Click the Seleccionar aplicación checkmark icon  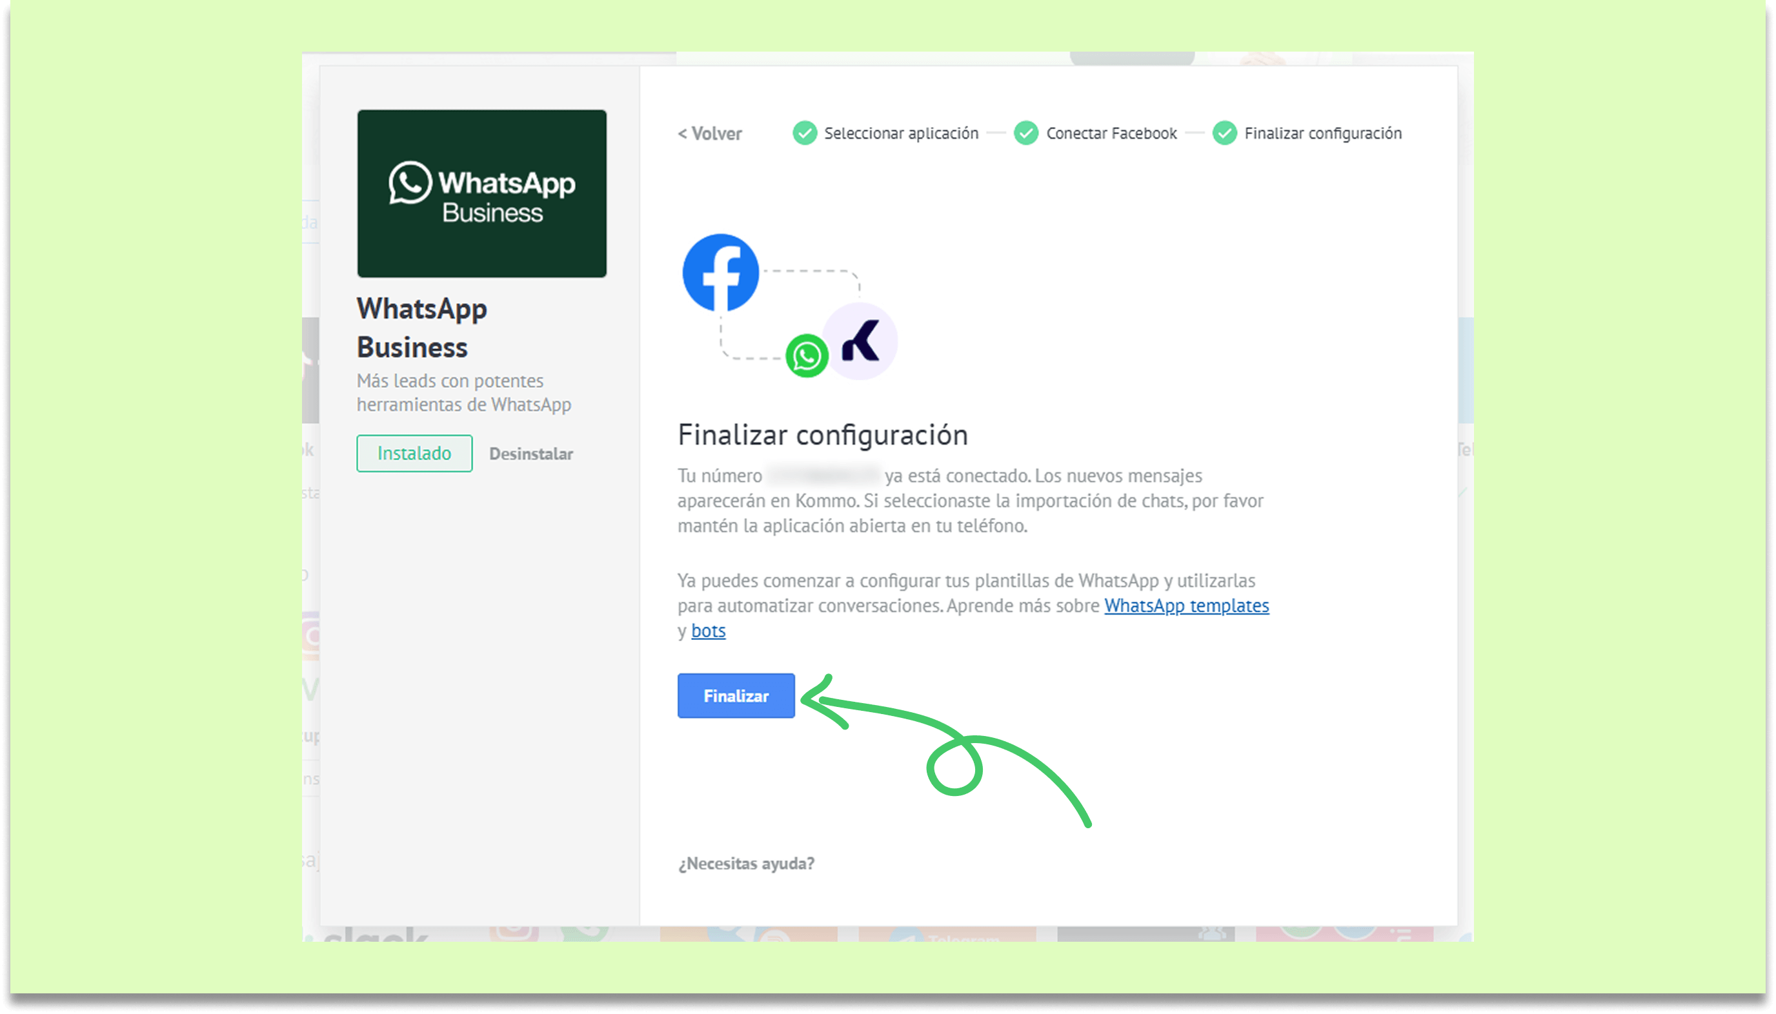[x=804, y=133]
